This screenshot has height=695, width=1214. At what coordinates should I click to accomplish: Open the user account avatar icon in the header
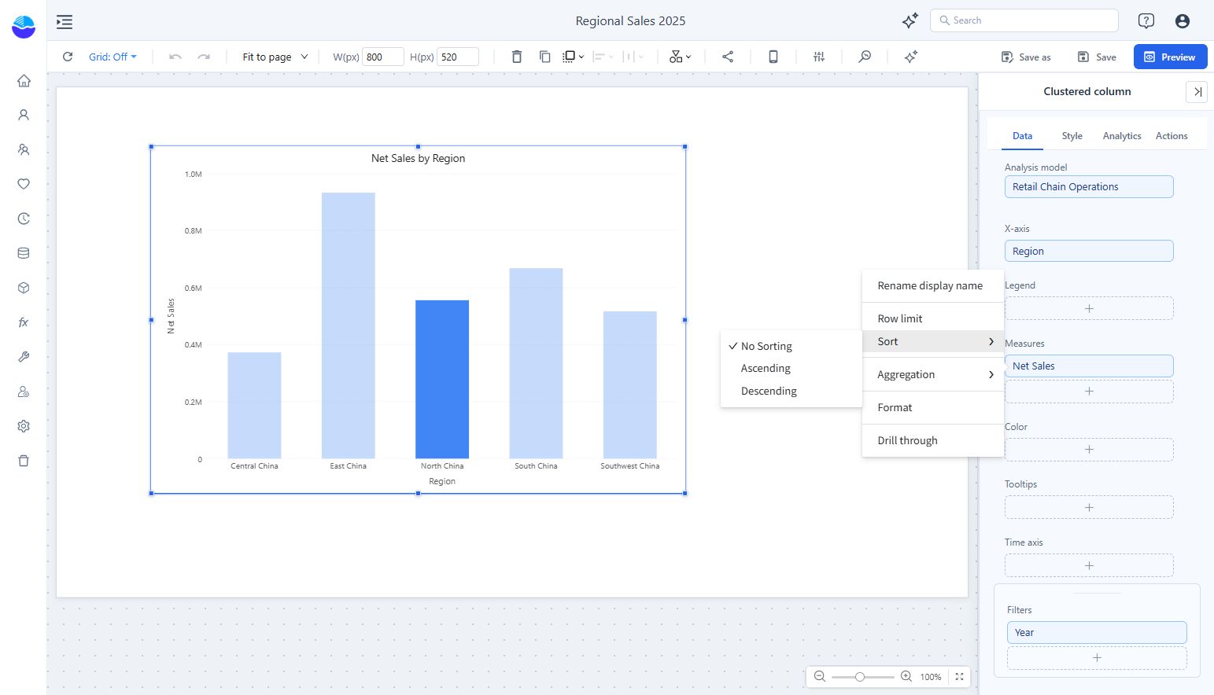pos(1183,21)
